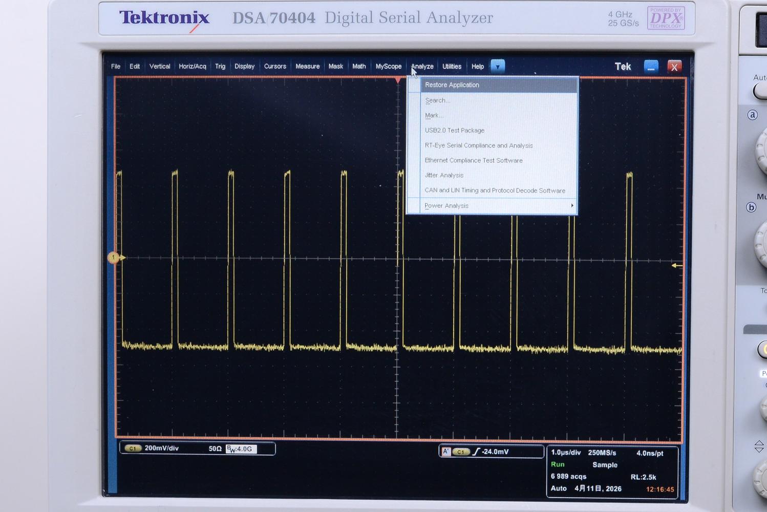Click the 4.0ns/pt resolution readout
The height and width of the screenshot is (512, 767).
pos(650,453)
